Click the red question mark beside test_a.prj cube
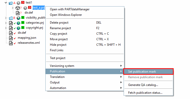This screenshot has width=190, height=99. (21, 8)
